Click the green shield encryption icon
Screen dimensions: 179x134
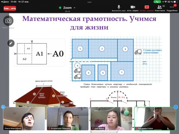tap(60, 8)
